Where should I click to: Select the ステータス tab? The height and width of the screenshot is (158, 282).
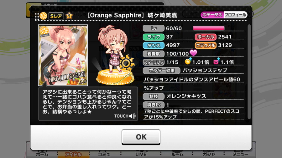(212, 15)
